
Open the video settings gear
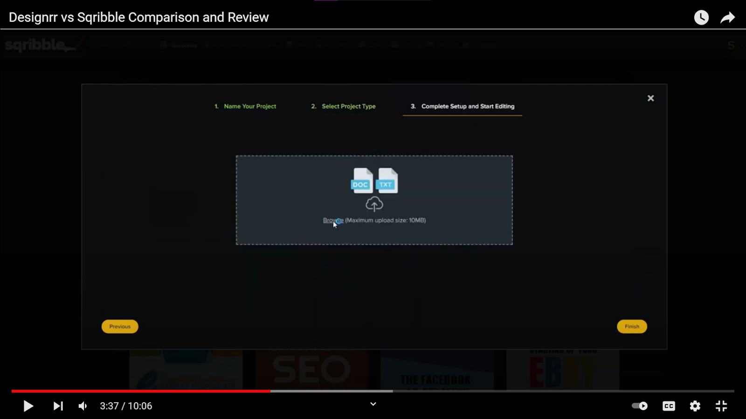click(x=695, y=406)
